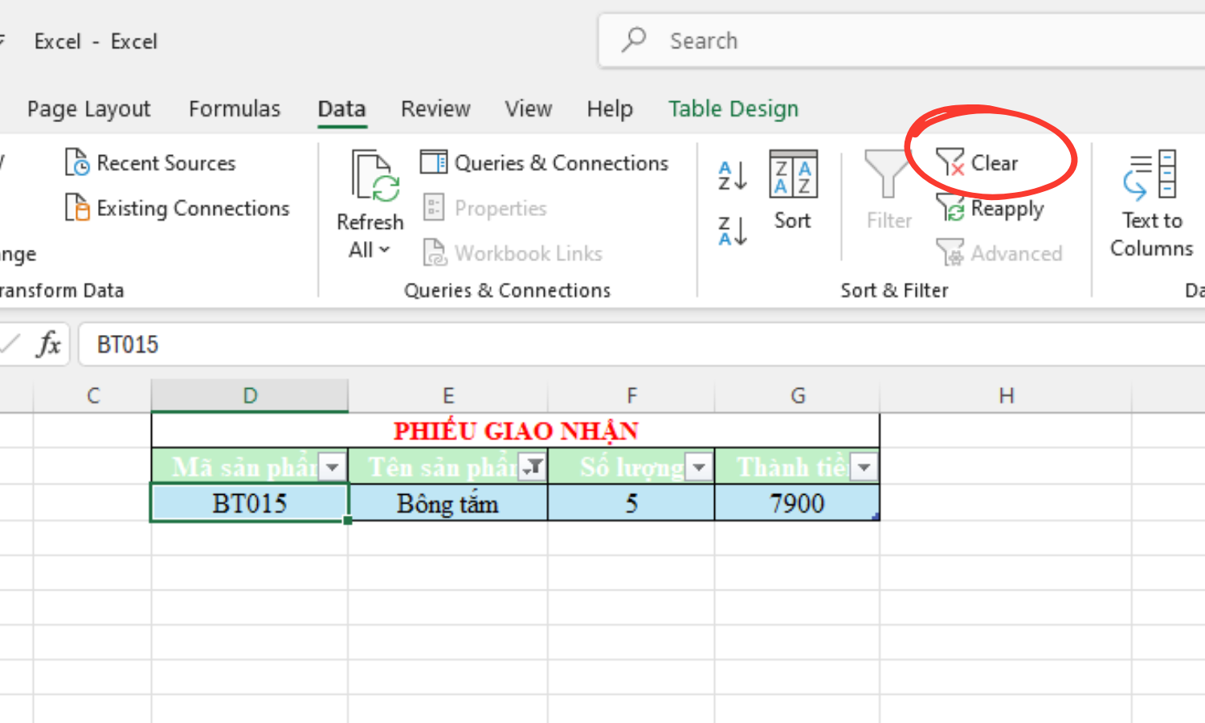1205x723 pixels.
Task: Select the Sort Z to A icon
Action: (731, 231)
